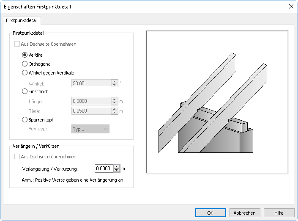Decrease Tiefe value with down arrow
Image resolution: width=298 pixels, height=221 pixels.
pos(115,113)
